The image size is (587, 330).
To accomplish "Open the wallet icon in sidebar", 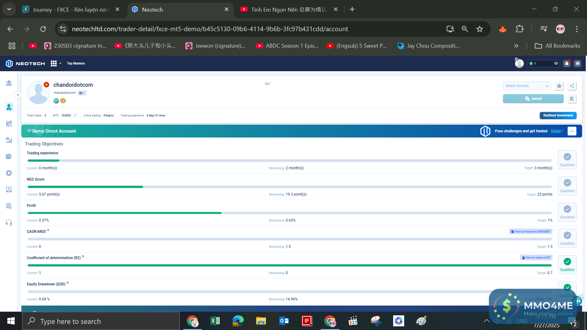I will pyautogui.click(x=9, y=156).
